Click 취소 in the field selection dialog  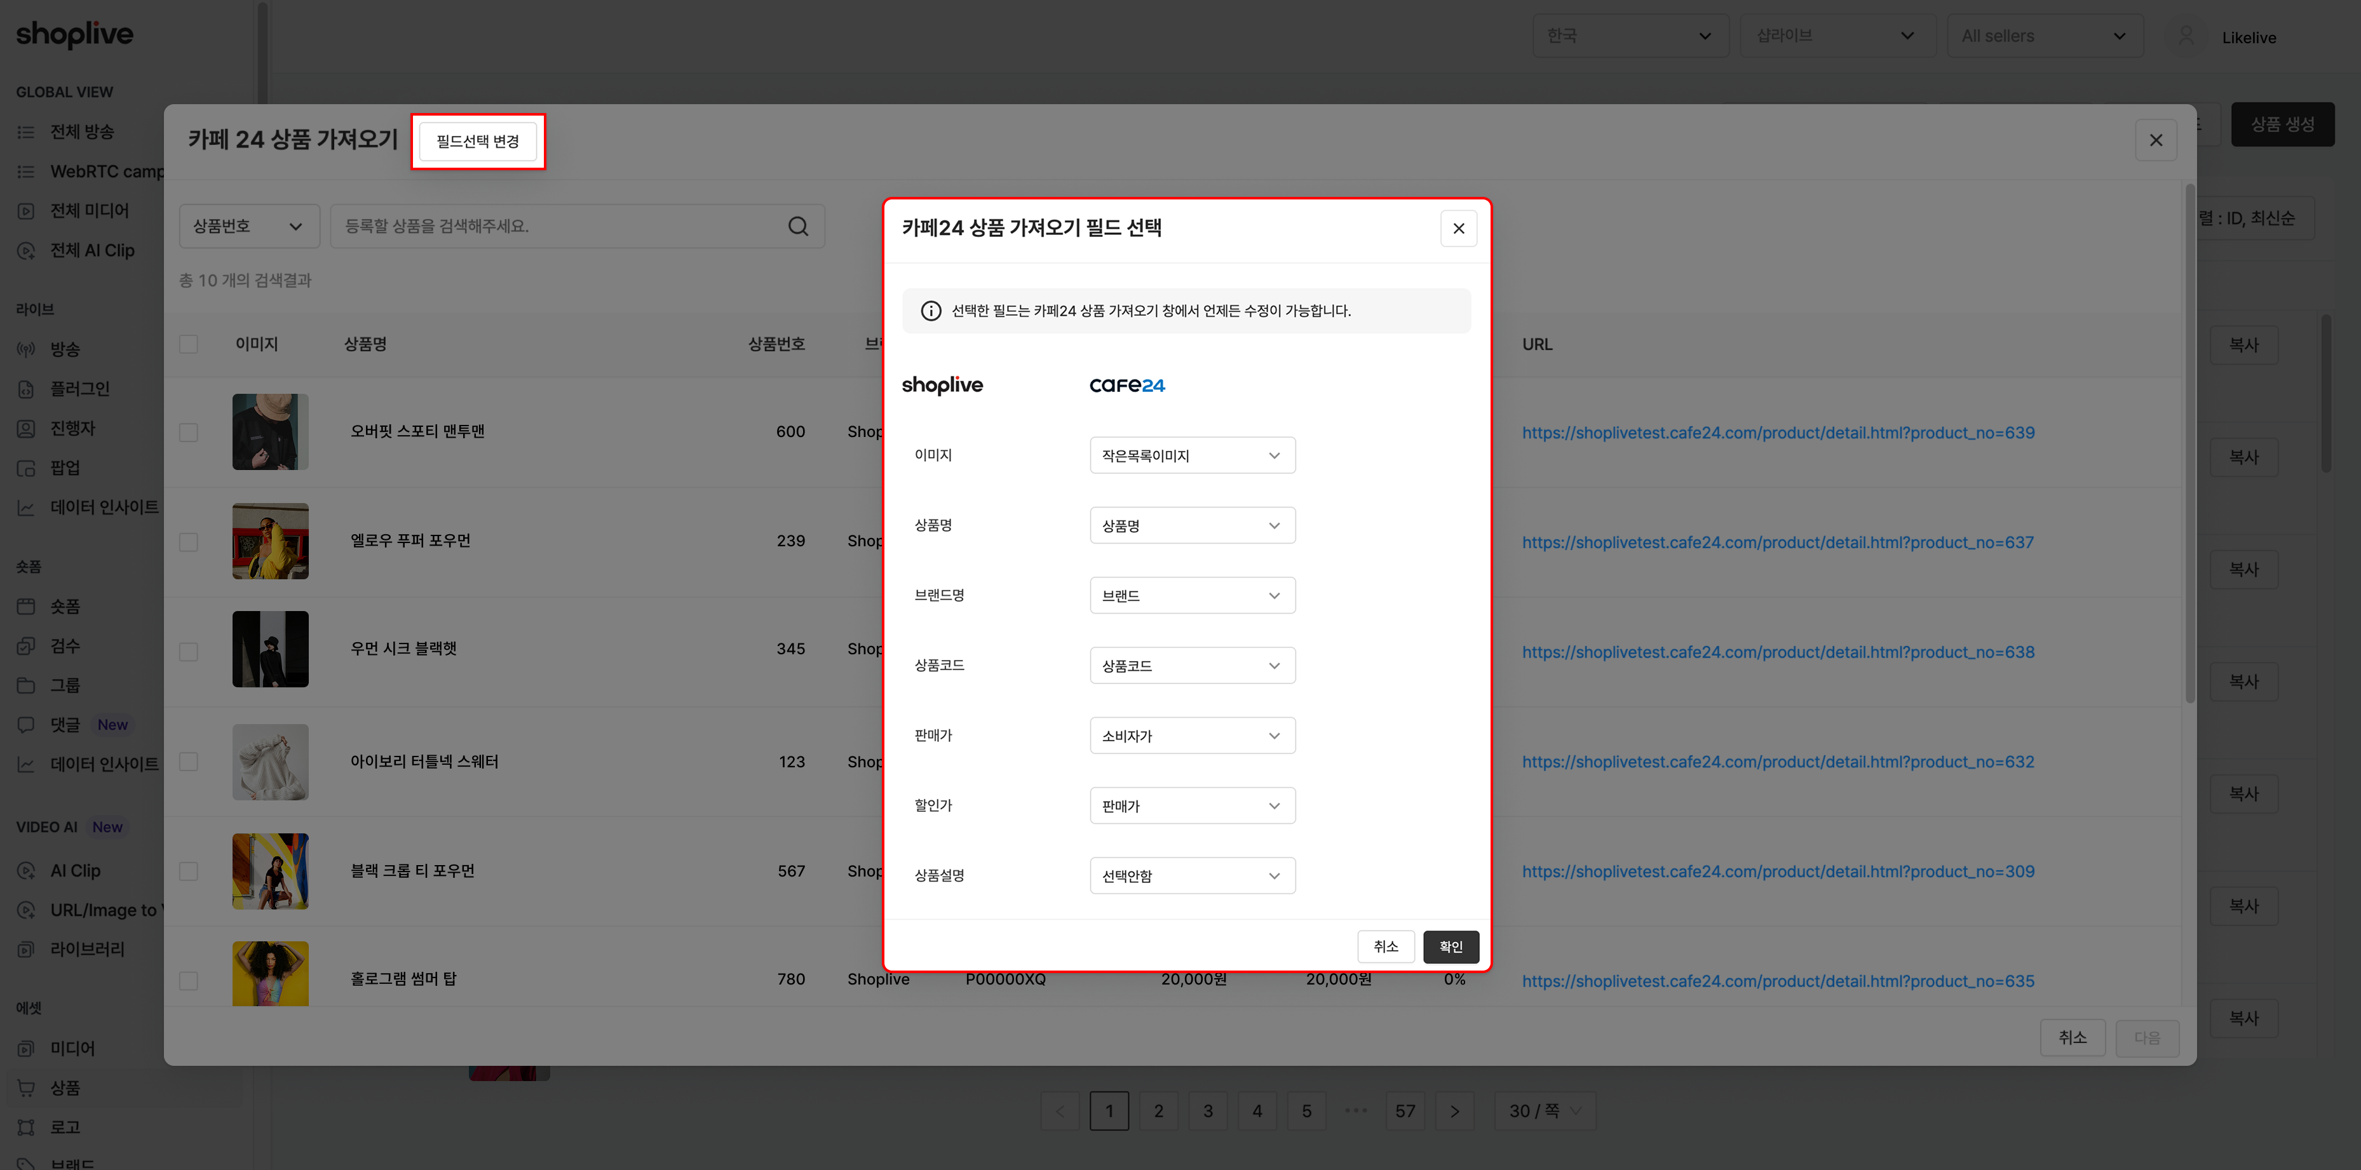1385,946
